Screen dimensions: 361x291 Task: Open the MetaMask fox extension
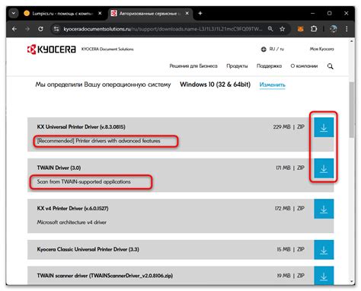tap(301, 29)
